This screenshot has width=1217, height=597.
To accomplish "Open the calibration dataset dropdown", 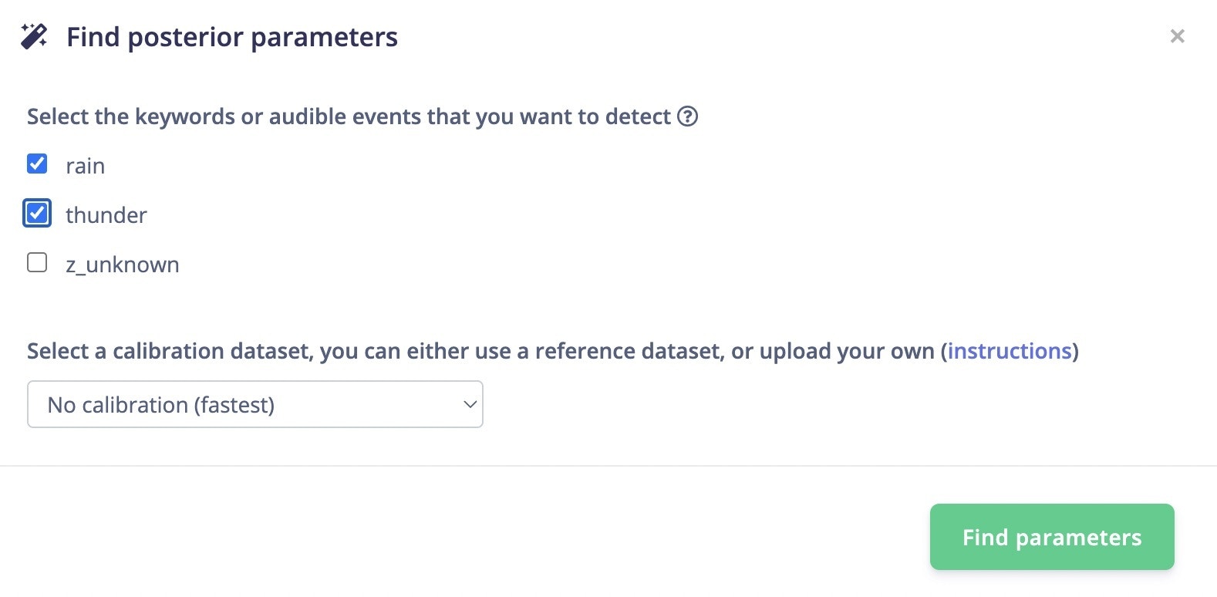I will 255,404.
